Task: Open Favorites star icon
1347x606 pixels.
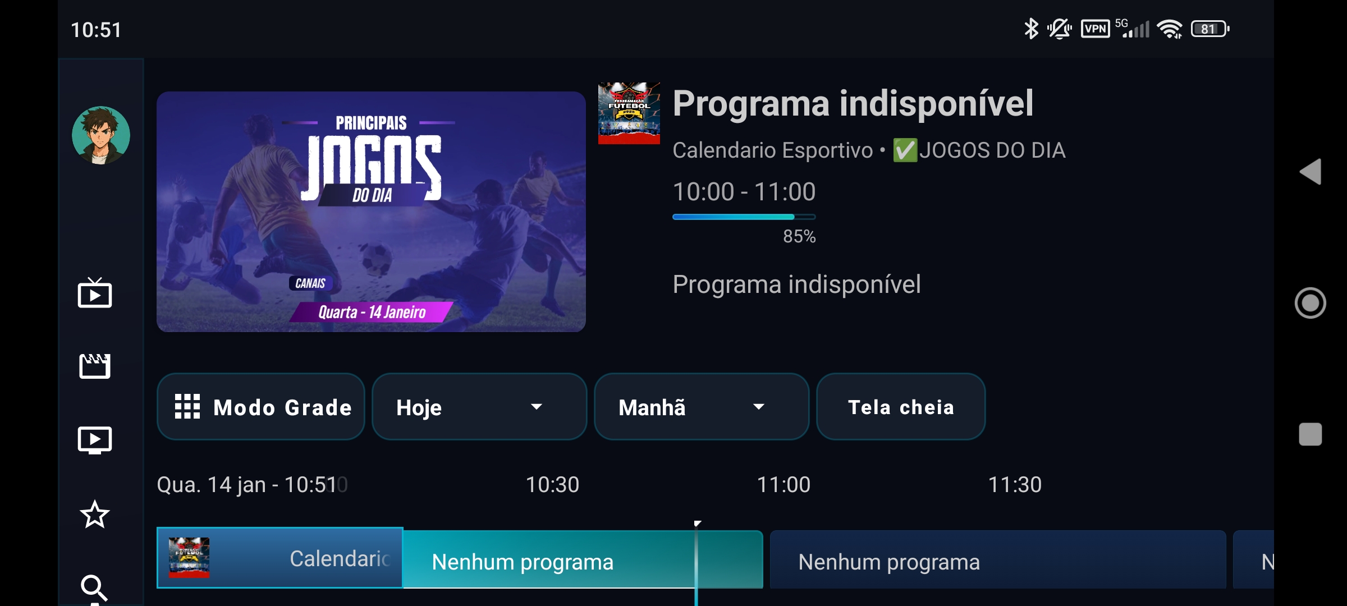Action: click(x=95, y=514)
